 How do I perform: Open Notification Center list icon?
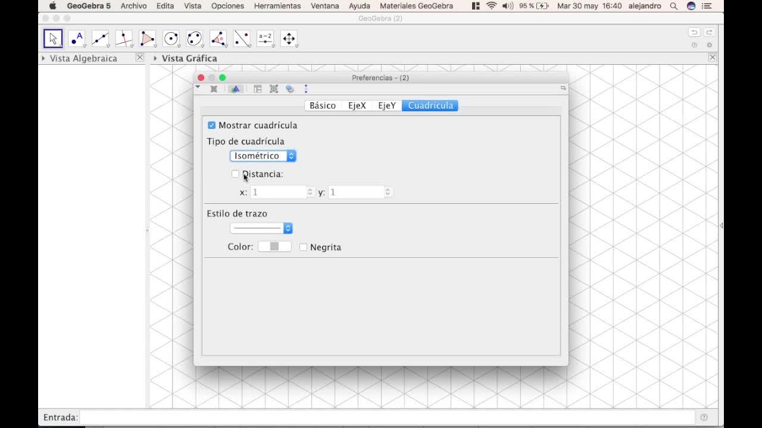coord(707,6)
